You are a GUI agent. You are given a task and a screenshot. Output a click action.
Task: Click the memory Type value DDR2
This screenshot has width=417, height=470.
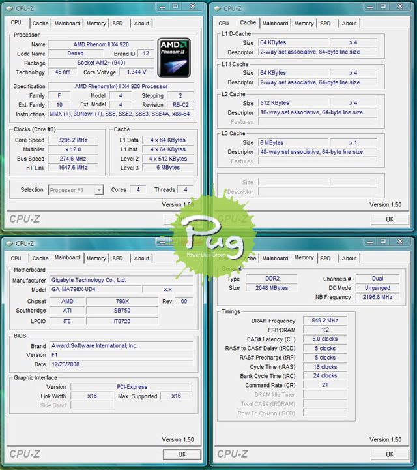[x=272, y=279]
